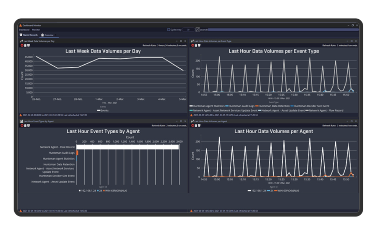Click the chart icon of Last Hour Data Volumes per Event Type
The height and width of the screenshot is (237, 378).
[192, 41]
